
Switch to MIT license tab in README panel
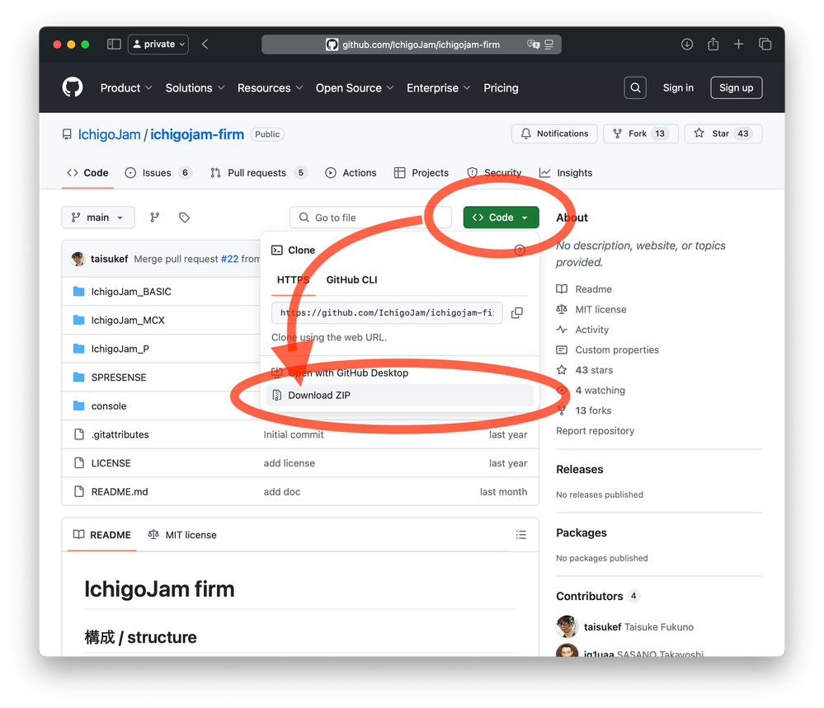(182, 535)
